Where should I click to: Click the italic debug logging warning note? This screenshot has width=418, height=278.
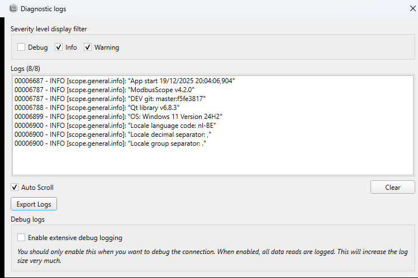[212, 256]
